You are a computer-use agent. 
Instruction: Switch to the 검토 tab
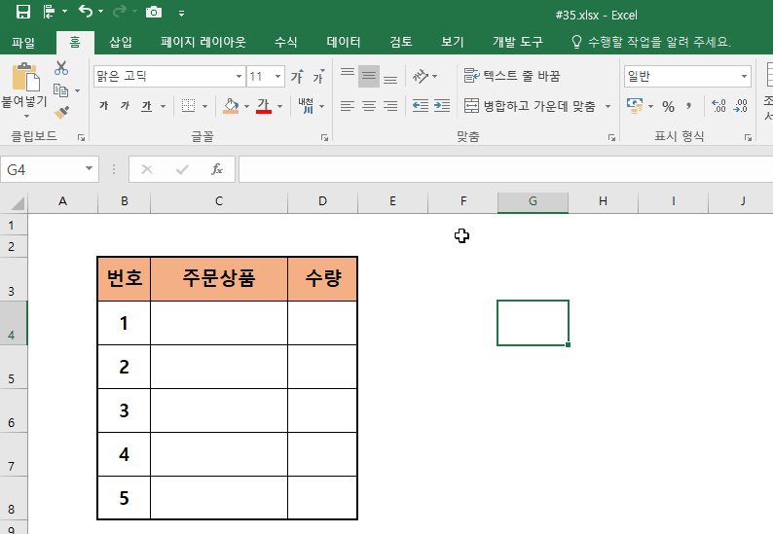pyautogui.click(x=401, y=43)
